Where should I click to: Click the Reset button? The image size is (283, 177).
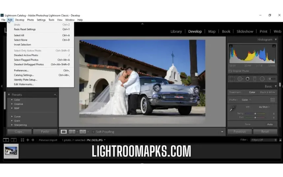pyautogui.click(x=265, y=132)
